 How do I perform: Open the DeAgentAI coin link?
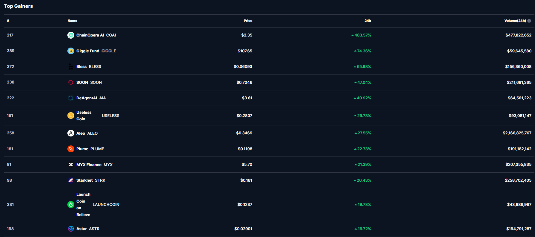[87, 98]
